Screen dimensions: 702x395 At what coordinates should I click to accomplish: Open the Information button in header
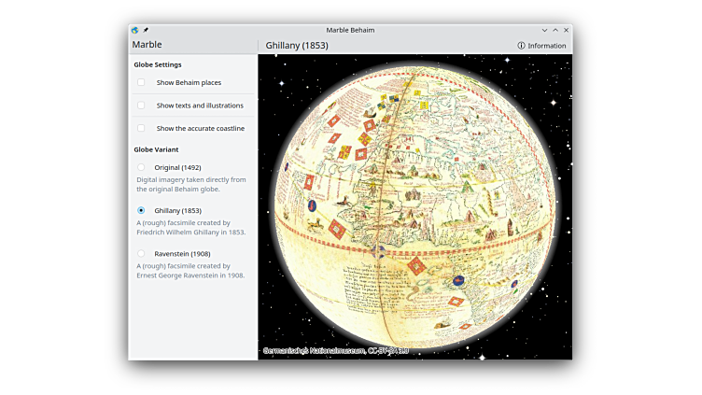[x=541, y=46]
